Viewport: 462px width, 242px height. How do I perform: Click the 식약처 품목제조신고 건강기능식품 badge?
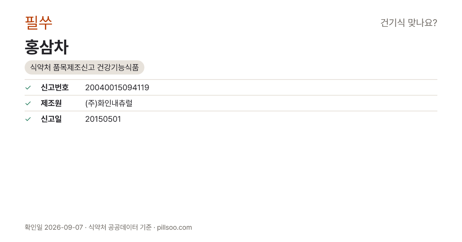point(84,68)
